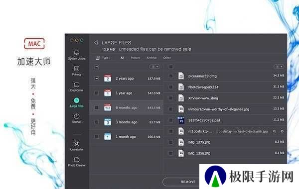This screenshot has width=299, height=189.
Task: Select the 3 months ago group
Action: click(127, 122)
